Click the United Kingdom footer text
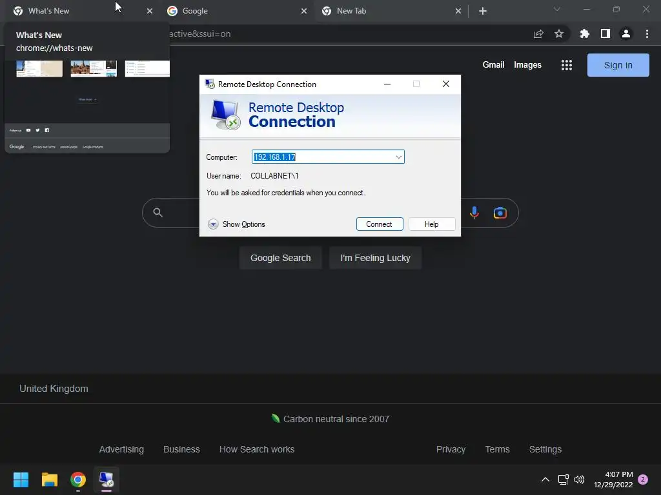 pos(54,389)
